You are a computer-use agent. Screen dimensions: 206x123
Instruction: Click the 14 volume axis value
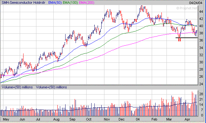201,105
